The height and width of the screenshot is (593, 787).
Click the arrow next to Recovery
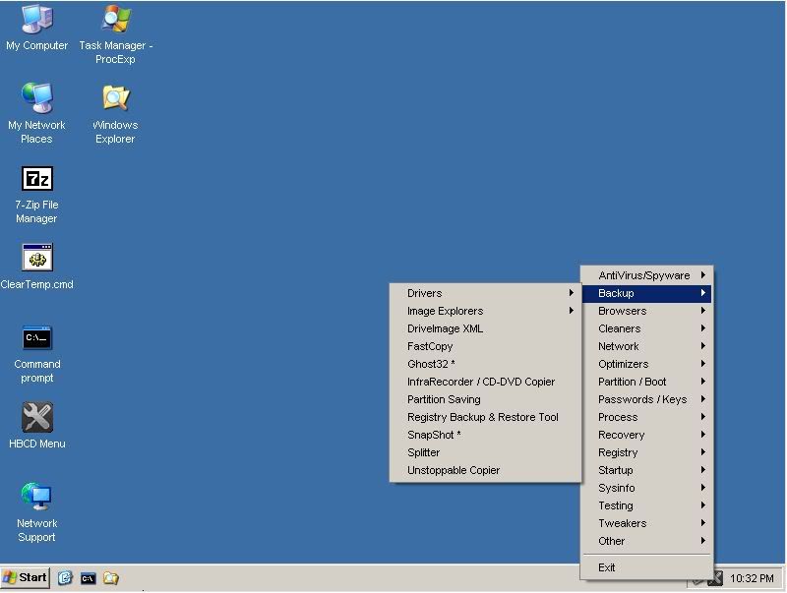(x=703, y=435)
